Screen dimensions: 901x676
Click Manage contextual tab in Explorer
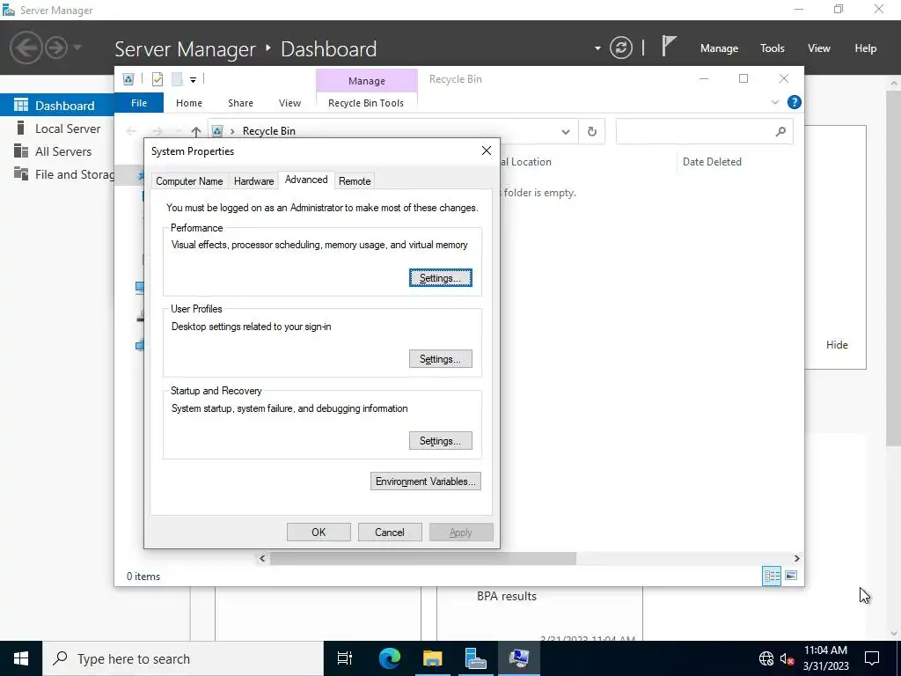pyautogui.click(x=367, y=81)
